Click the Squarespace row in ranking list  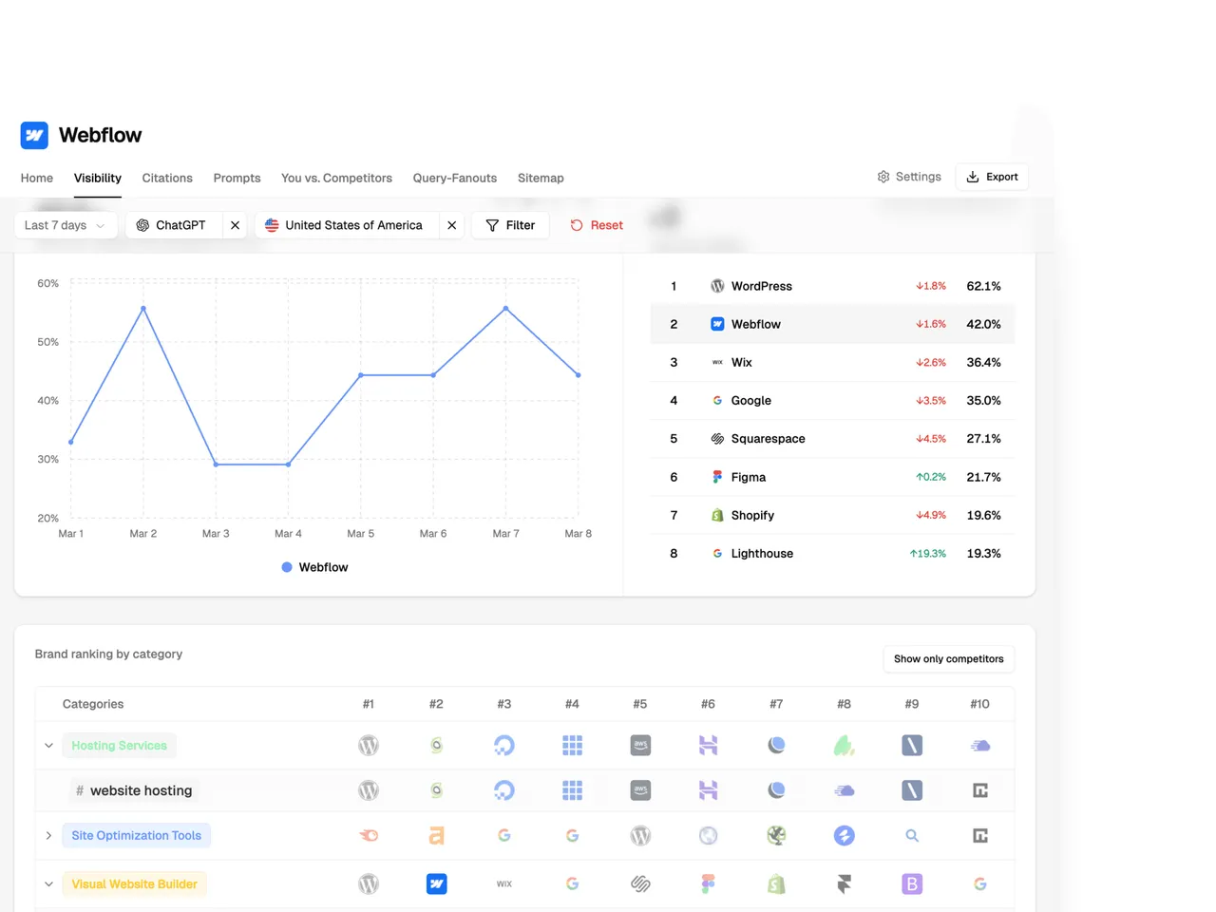tap(832, 439)
